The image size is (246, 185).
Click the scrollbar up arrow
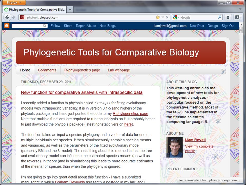[241, 24]
